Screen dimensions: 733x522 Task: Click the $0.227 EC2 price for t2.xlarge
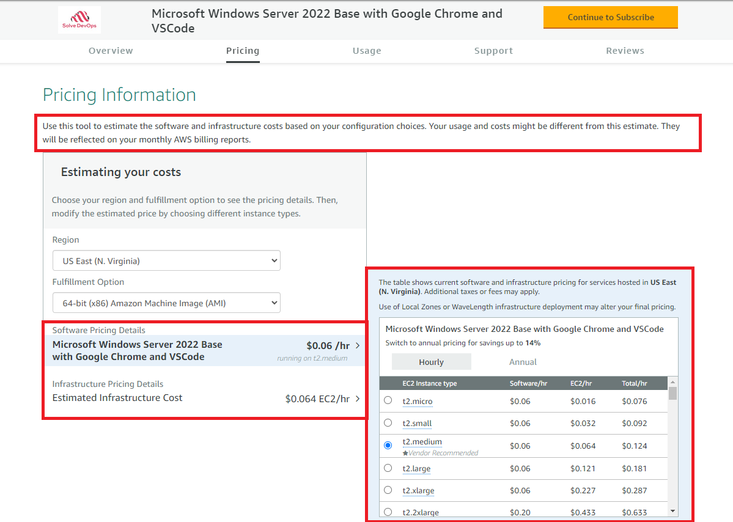(x=583, y=491)
